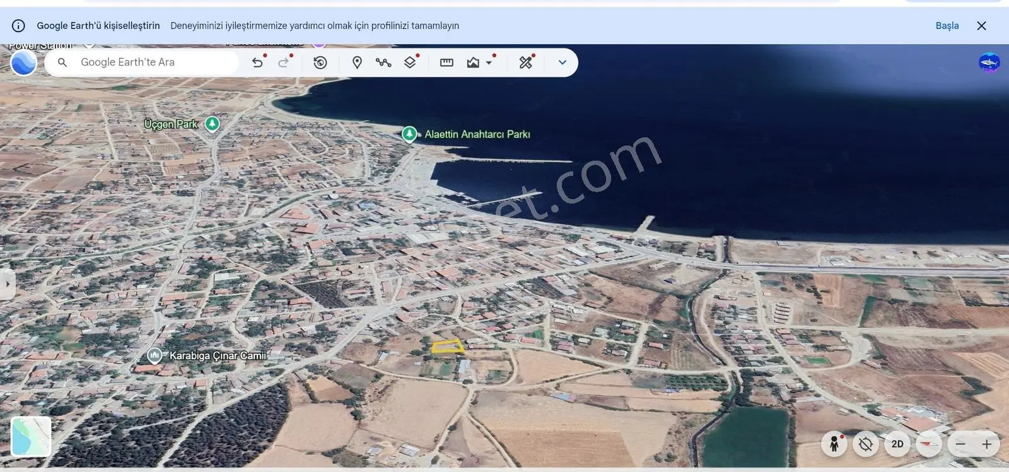This screenshot has width=1009, height=472.
Task: Open the account profile avatar
Action: (x=989, y=62)
